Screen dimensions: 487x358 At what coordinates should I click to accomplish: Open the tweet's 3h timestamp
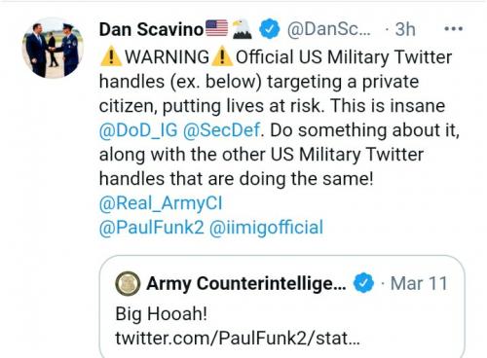pos(405,29)
